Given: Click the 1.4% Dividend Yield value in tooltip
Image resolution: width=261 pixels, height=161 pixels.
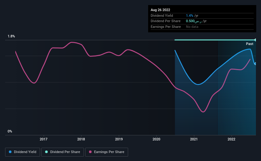Looking at the screenshot, I should coord(189,16).
